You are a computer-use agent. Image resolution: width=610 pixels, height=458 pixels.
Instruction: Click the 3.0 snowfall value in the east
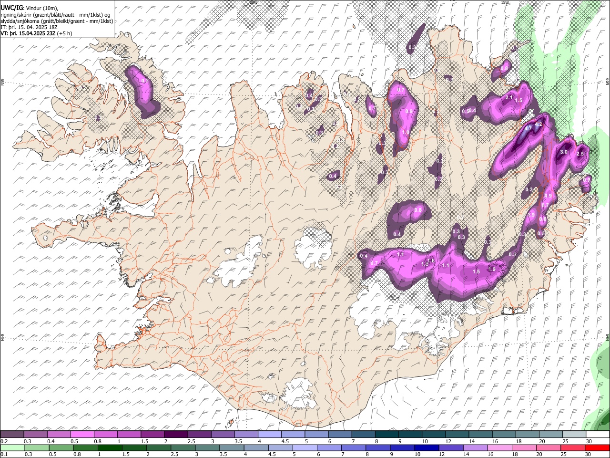click(564, 152)
